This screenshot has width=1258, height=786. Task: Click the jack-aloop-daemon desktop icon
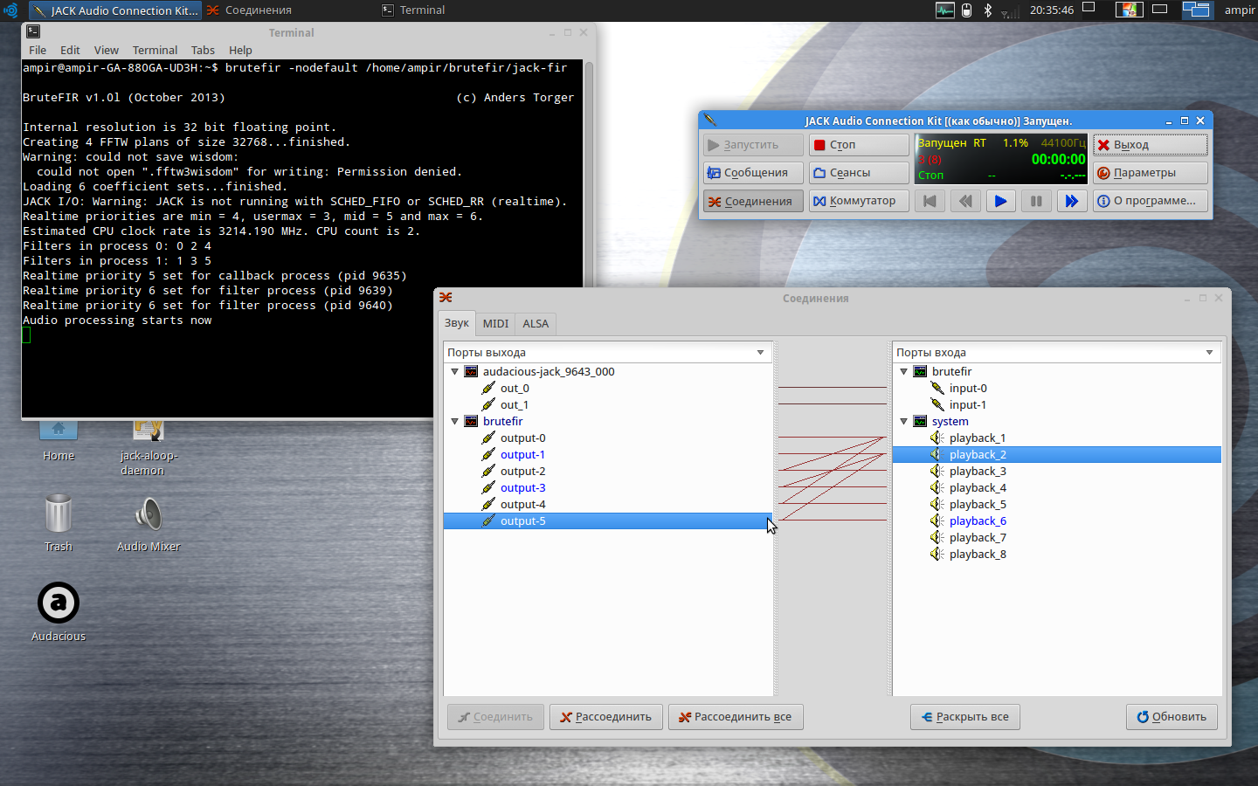(149, 447)
